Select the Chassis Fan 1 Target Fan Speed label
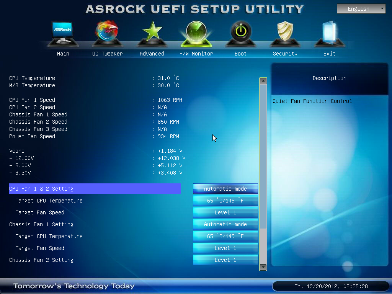The width and height of the screenshot is (392, 294). click(40, 248)
